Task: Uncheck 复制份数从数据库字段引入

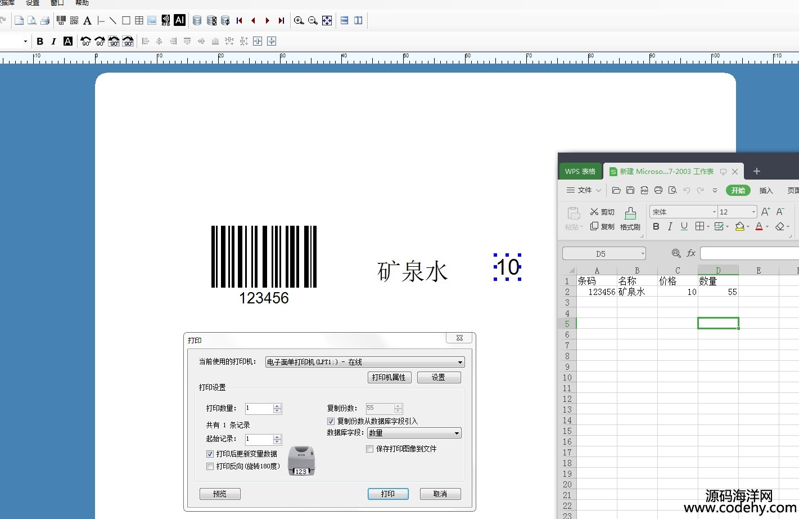Action: point(331,421)
